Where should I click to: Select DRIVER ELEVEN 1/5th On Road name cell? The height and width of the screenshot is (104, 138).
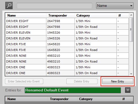point(26,38)
